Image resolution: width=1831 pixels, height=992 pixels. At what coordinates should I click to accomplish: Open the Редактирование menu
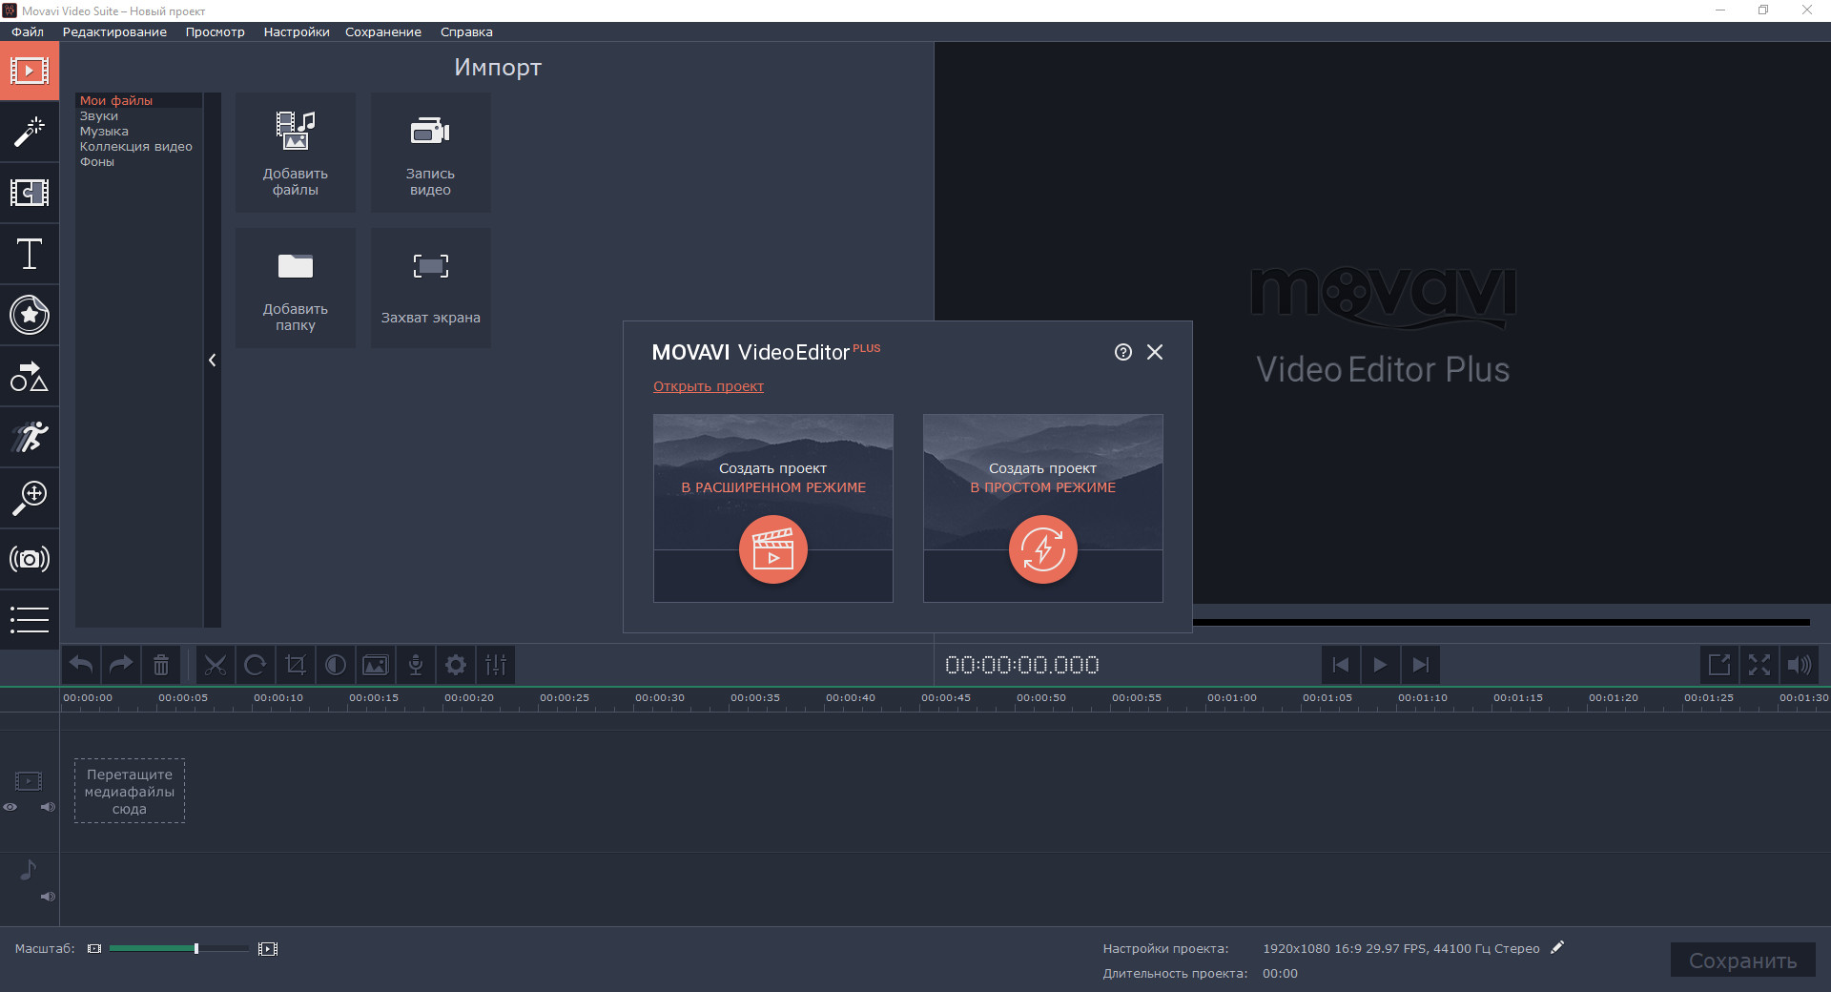[114, 31]
